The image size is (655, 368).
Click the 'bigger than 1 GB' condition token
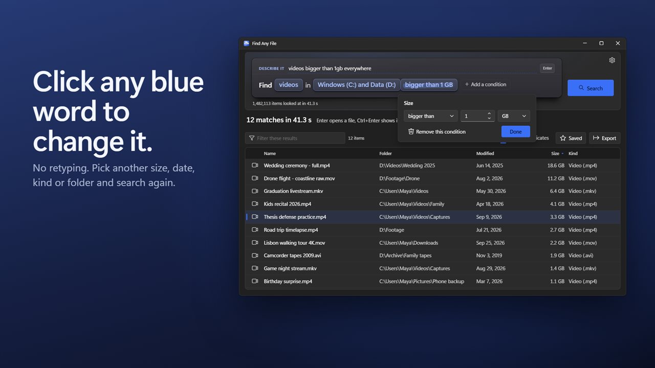click(x=429, y=85)
